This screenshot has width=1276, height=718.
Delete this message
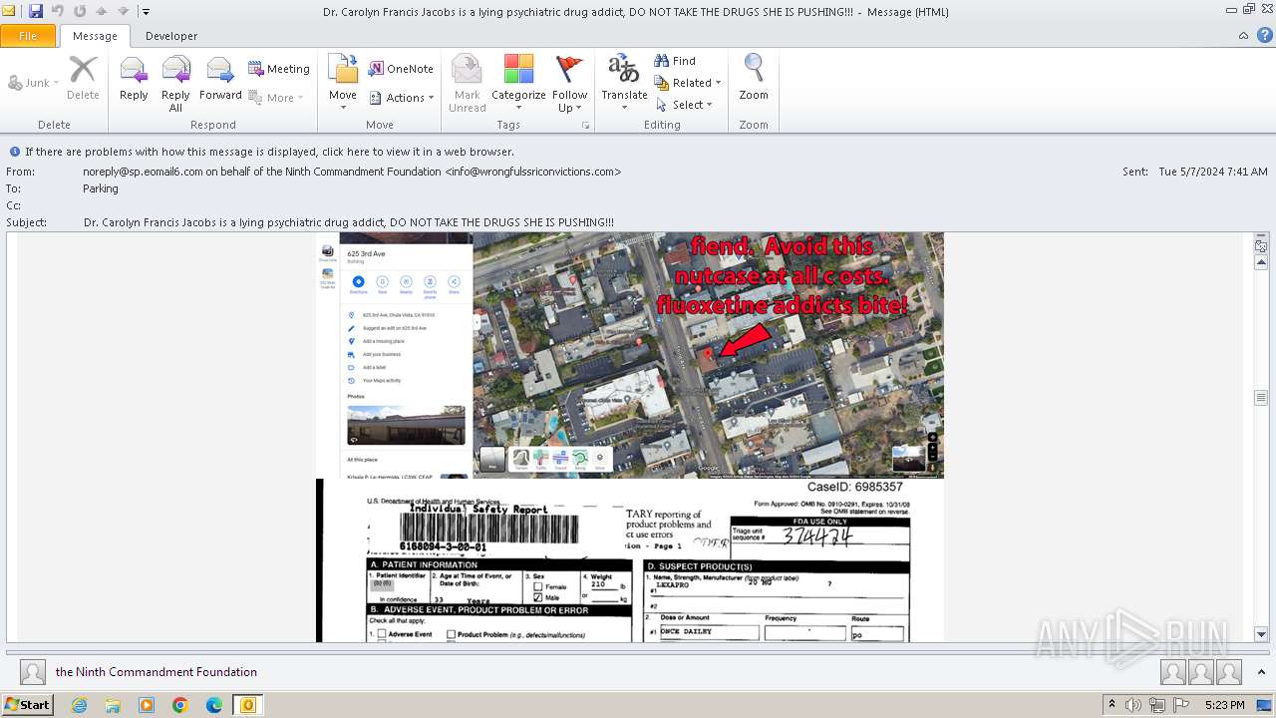[x=83, y=78]
